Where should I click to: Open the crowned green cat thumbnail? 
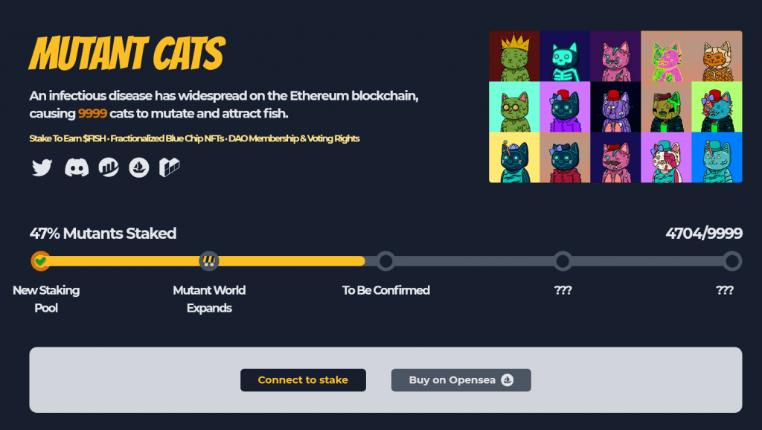[x=514, y=56]
